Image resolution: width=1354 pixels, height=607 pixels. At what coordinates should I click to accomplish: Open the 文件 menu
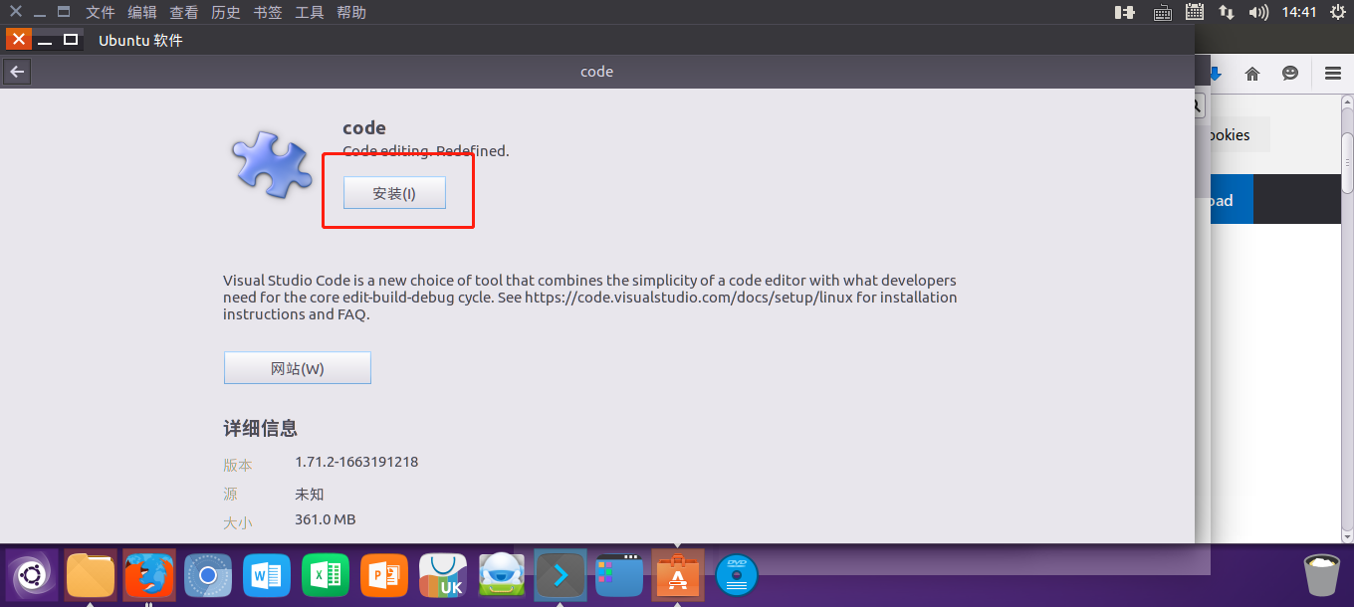(x=101, y=13)
